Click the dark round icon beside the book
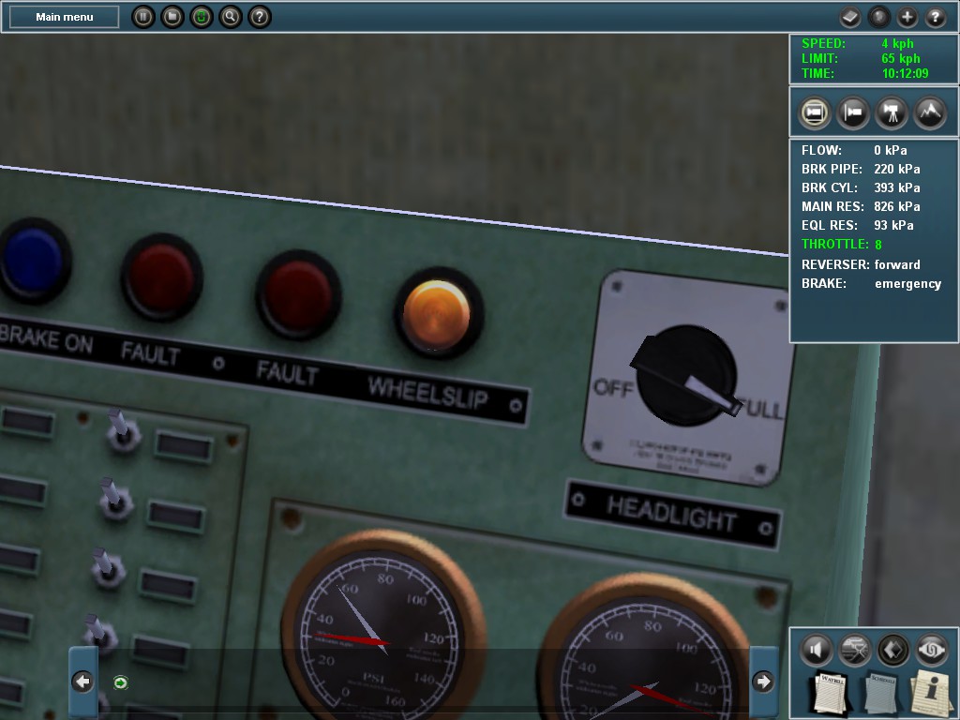This screenshot has width=960, height=720. [878, 17]
